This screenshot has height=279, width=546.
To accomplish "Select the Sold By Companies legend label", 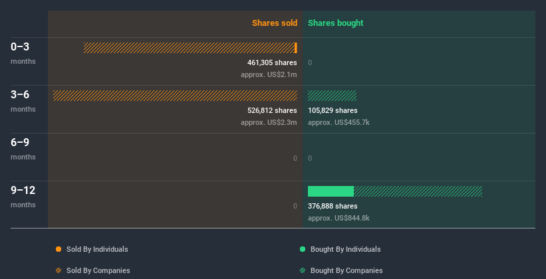I will point(98,270).
